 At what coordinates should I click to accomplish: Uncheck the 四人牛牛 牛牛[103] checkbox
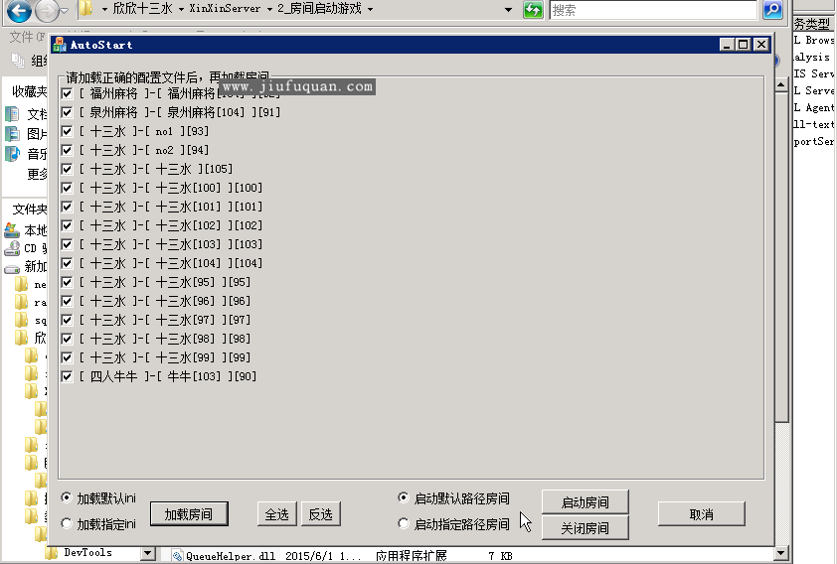67,376
